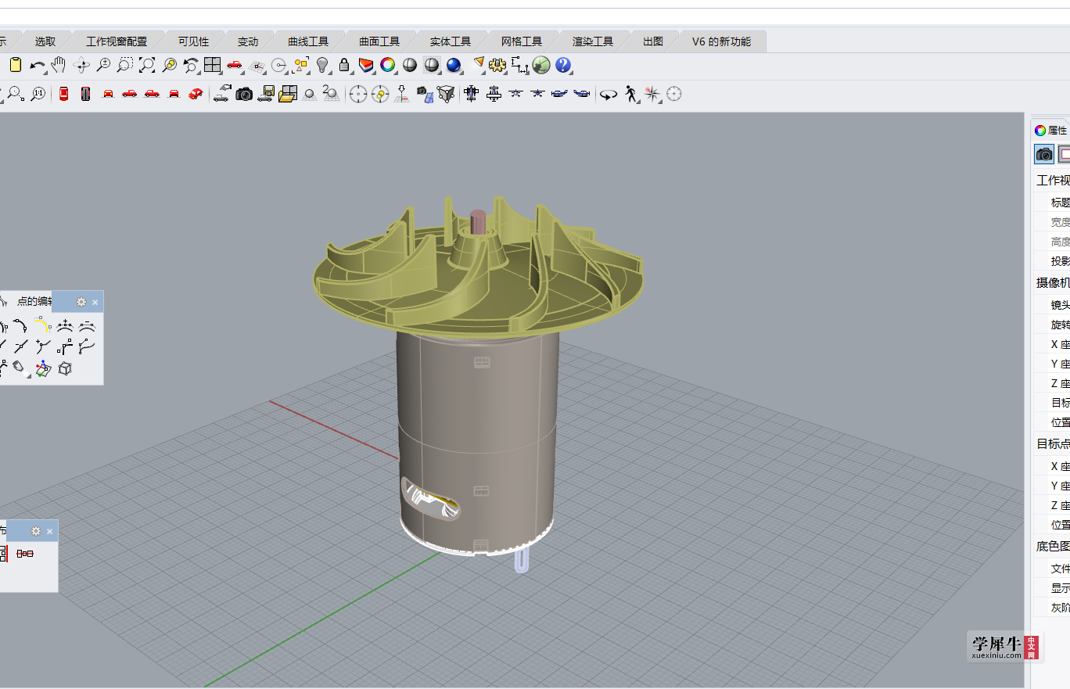Open the 网格工具 tab

(x=522, y=41)
